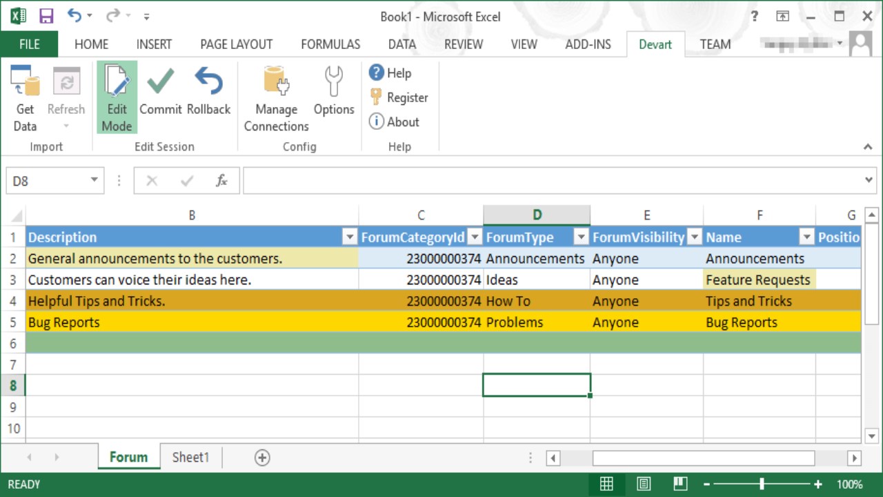
Task: Open the ForumType filter dropdown
Action: tap(582, 237)
